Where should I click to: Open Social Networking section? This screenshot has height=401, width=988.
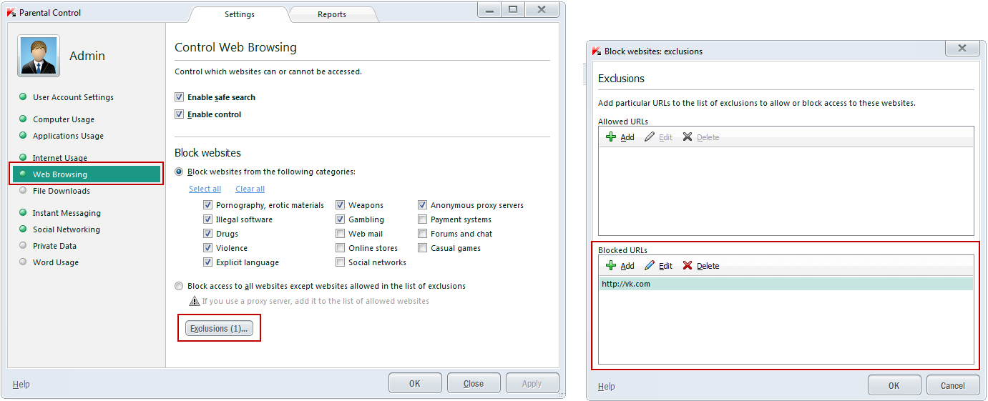67,229
